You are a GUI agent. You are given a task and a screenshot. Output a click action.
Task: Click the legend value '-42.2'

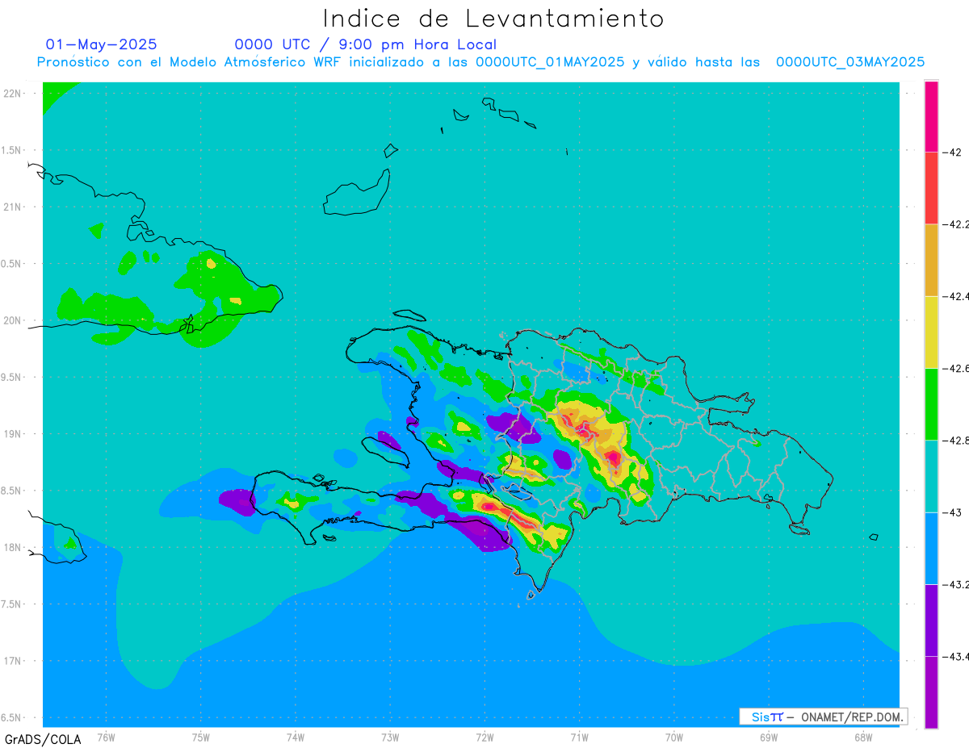955,224
